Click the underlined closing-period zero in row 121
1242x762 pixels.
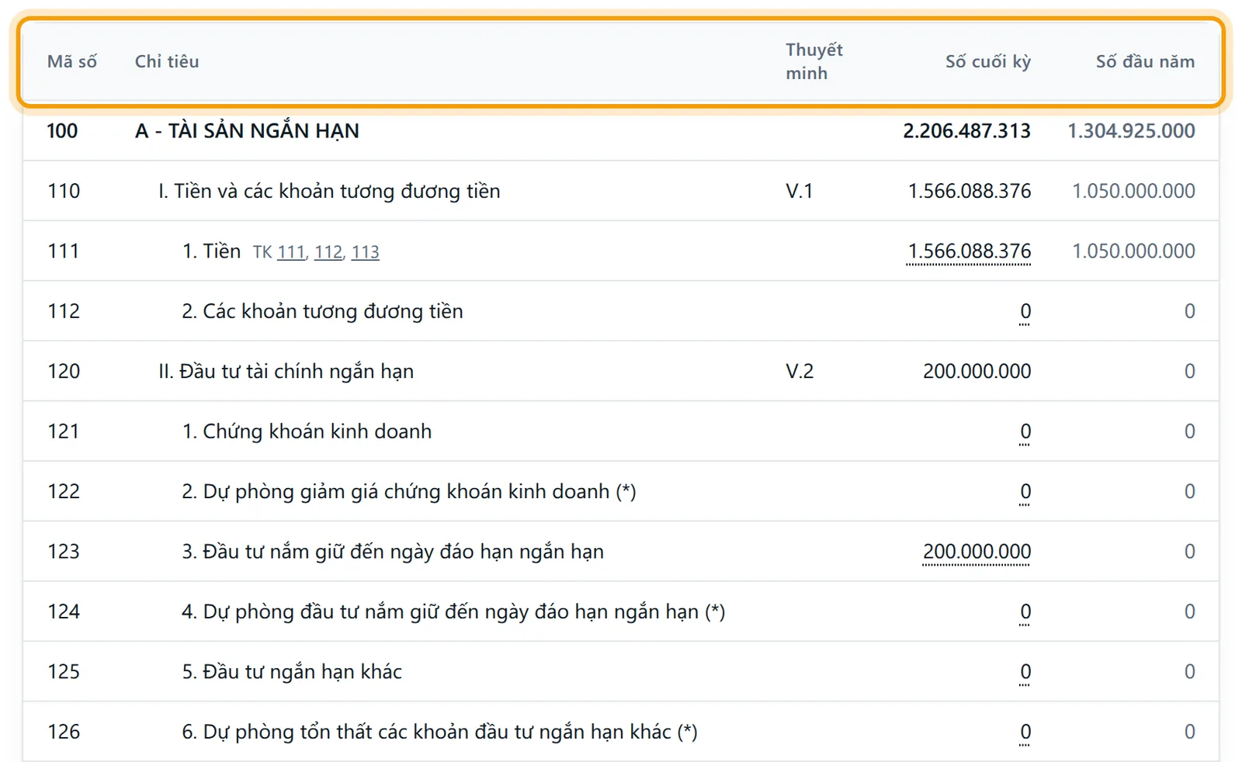(1025, 431)
